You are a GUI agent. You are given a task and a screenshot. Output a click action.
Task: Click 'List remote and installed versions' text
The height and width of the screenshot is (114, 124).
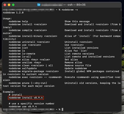(89, 57)
